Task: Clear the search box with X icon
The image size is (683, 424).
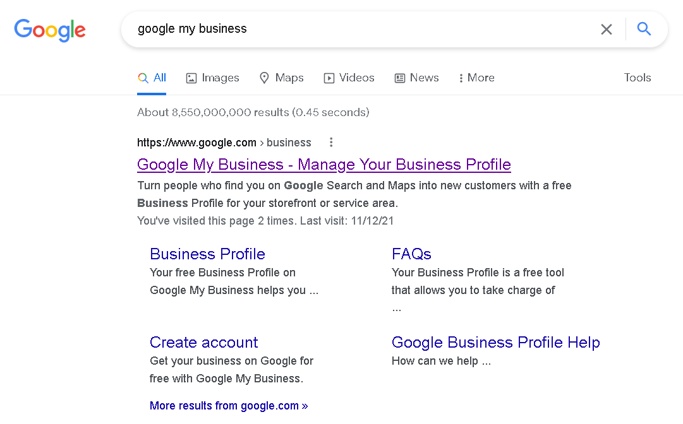Action: (607, 29)
